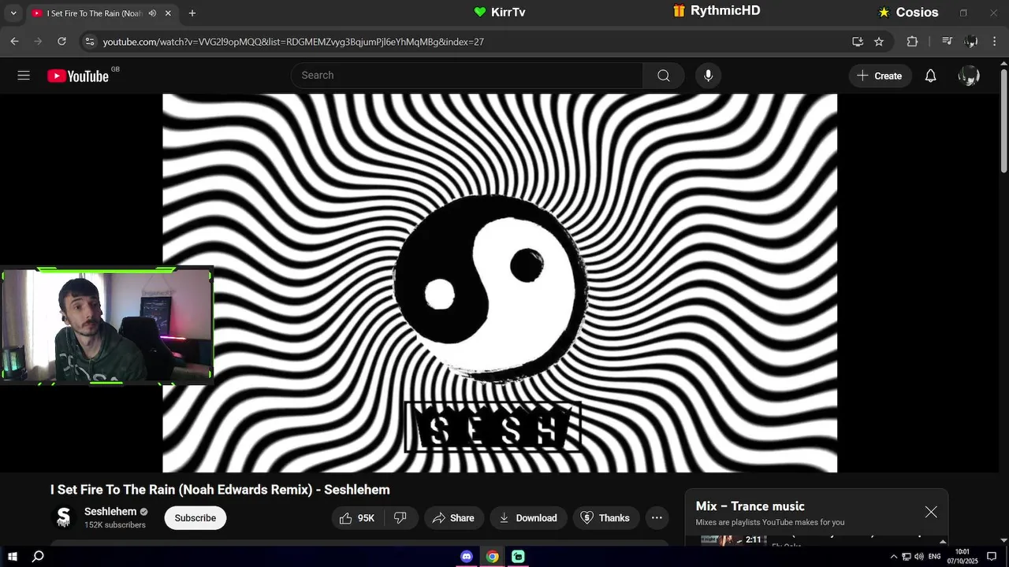
Task: Click the 2:11 playlist video thumbnail
Action: 733,540
